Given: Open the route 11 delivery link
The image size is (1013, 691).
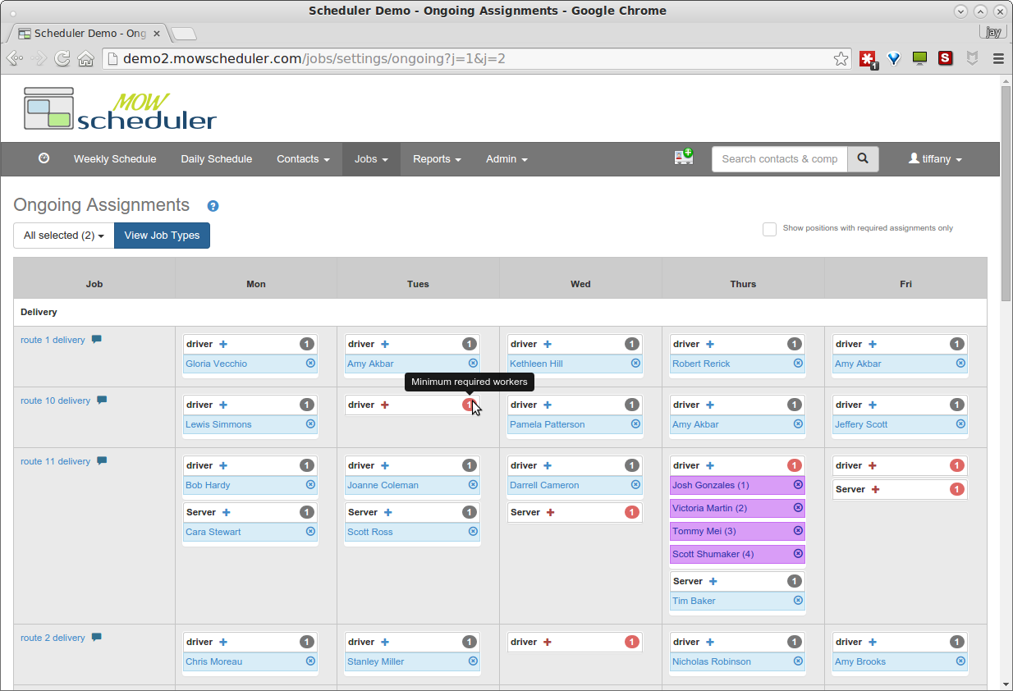Looking at the screenshot, I should 55,461.
